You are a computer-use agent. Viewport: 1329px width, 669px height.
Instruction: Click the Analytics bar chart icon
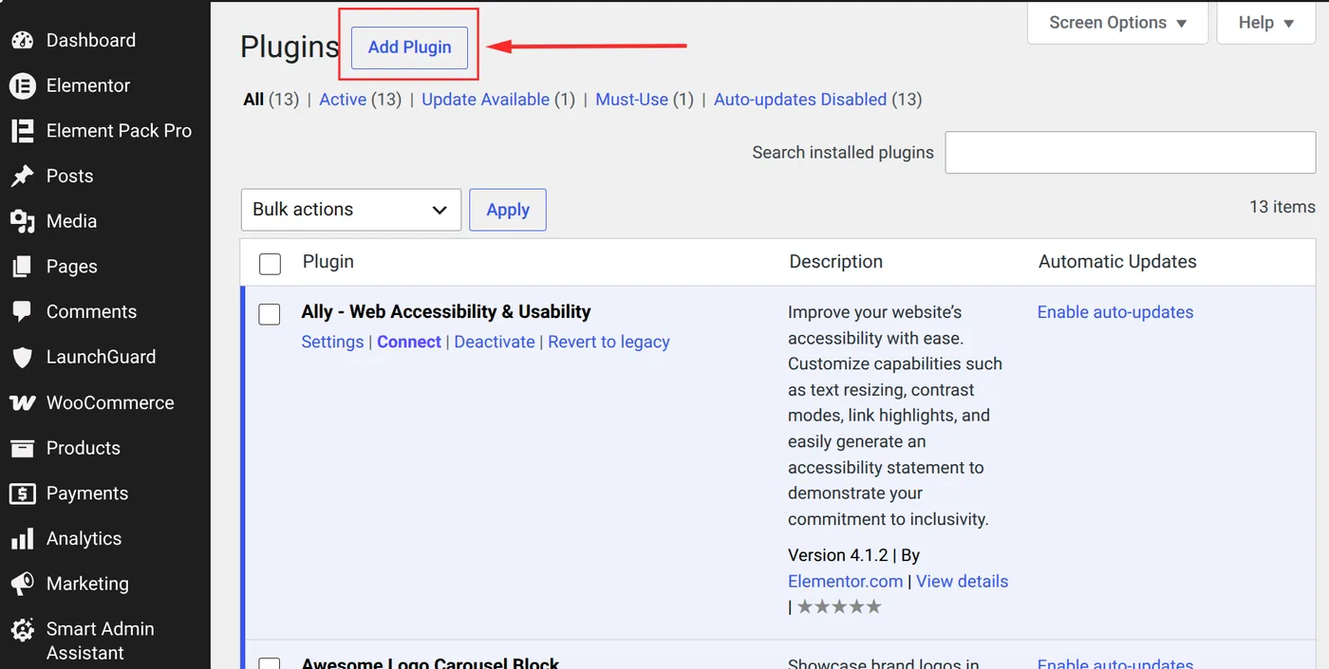(x=22, y=539)
